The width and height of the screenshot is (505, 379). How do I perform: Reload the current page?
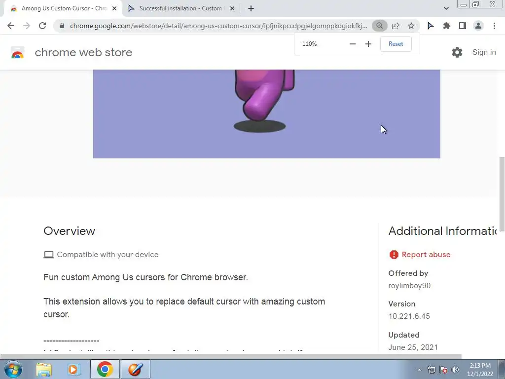click(x=42, y=26)
